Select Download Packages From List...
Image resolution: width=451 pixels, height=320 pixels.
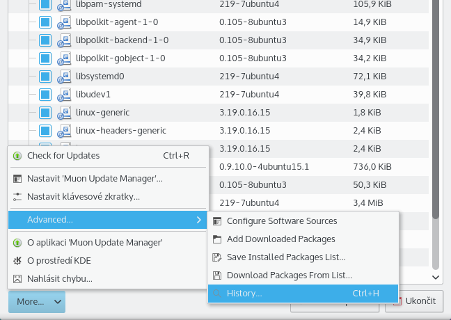click(x=303, y=275)
